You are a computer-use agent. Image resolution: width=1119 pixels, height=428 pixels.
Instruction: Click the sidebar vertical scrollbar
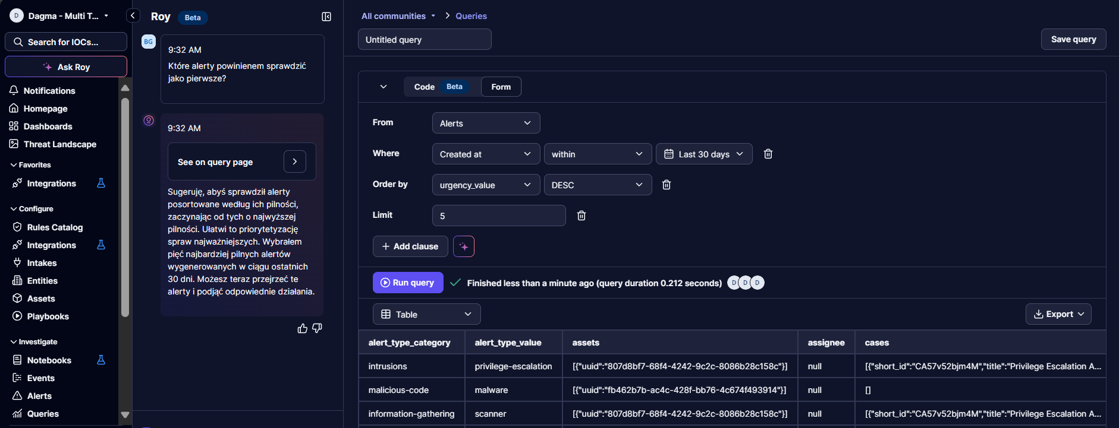tap(125, 208)
